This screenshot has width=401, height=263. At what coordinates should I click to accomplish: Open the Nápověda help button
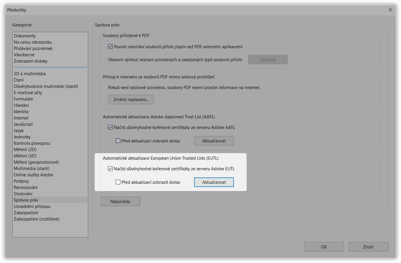point(120,201)
